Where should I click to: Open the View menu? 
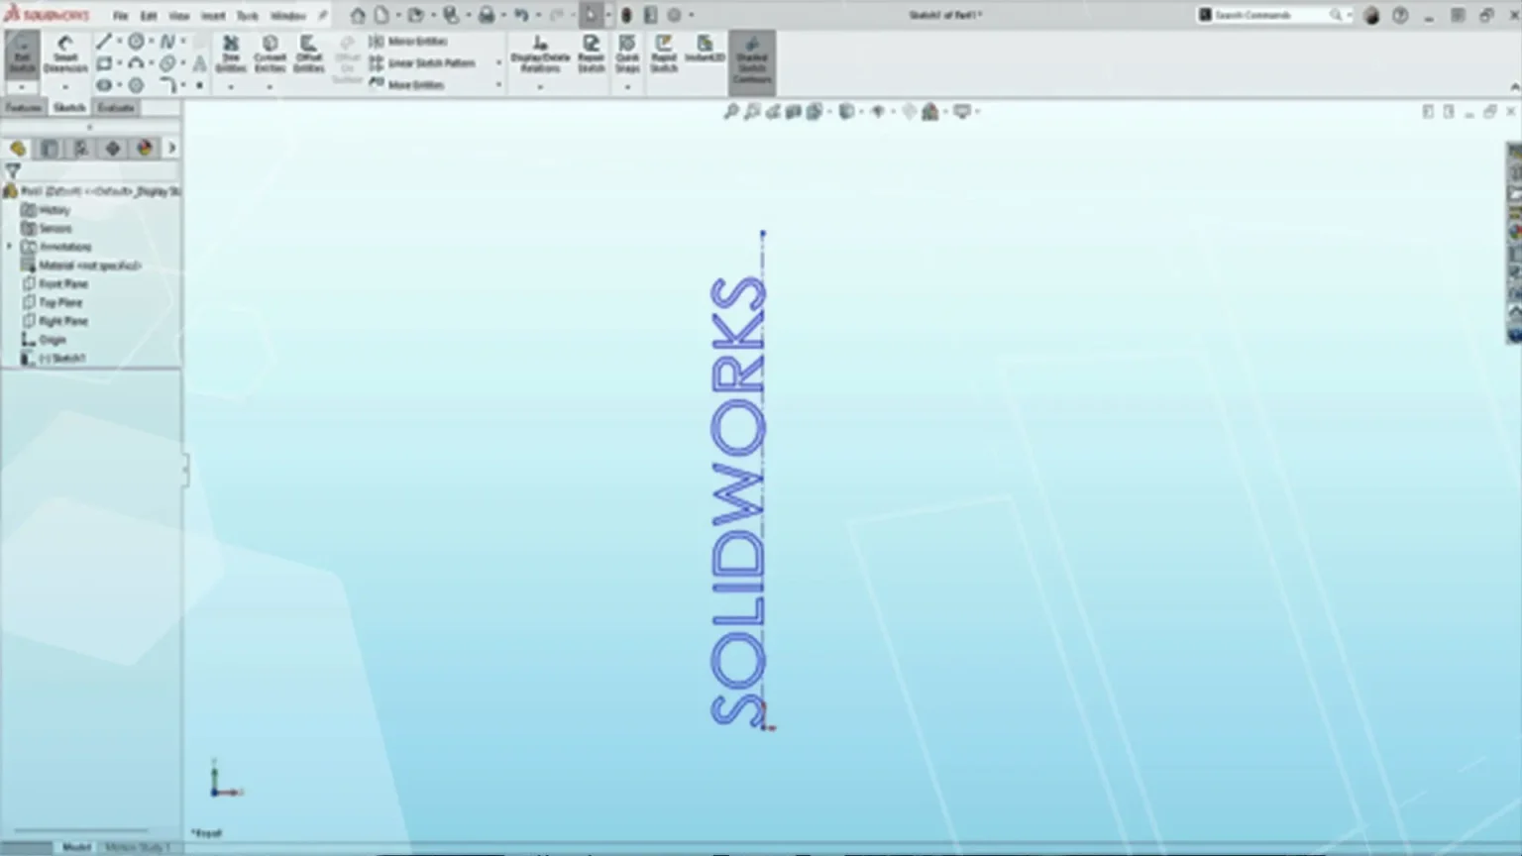tap(179, 16)
